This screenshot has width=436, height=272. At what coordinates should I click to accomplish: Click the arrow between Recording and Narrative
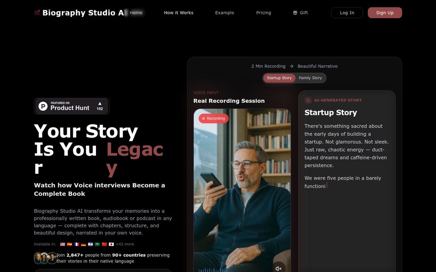coord(291,66)
